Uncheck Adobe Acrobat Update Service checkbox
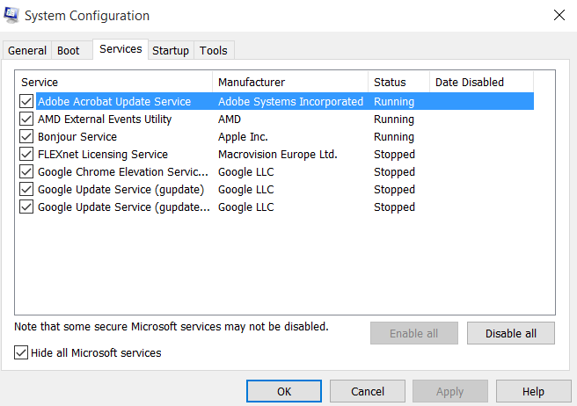Viewport: 577px width, 406px height. pos(26,102)
